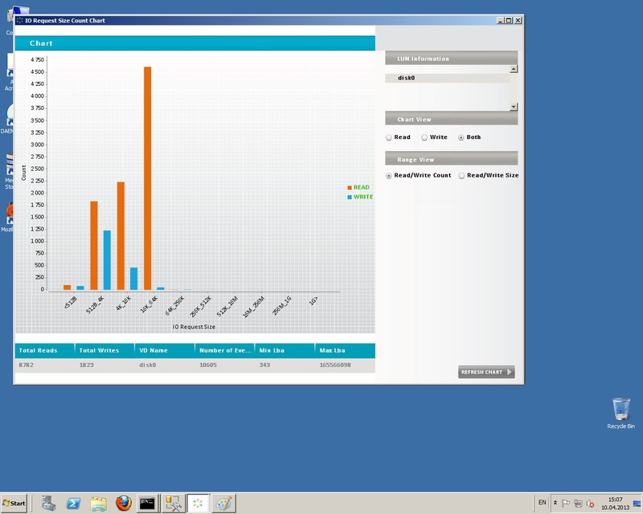This screenshot has width=643, height=514.
Task: Click the total reads value 8782
Action: click(x=26, y=365)
